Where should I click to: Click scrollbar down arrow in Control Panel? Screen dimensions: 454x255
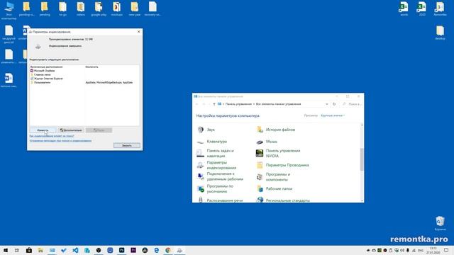click(362, 200)
